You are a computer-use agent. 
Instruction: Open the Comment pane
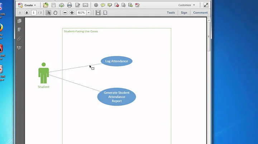coord(200,12)
